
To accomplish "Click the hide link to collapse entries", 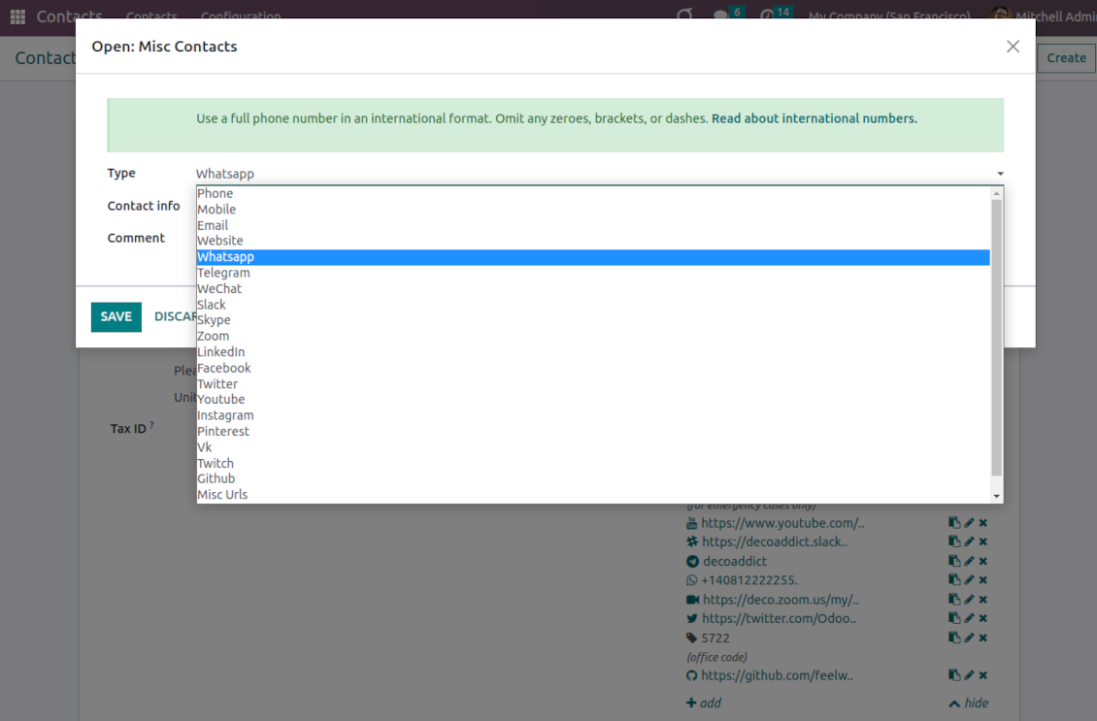I will click(968, 703).
